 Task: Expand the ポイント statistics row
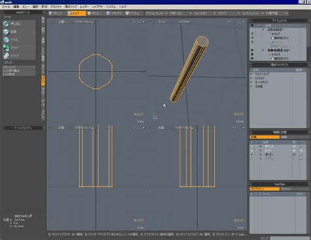tap(260, 146)
